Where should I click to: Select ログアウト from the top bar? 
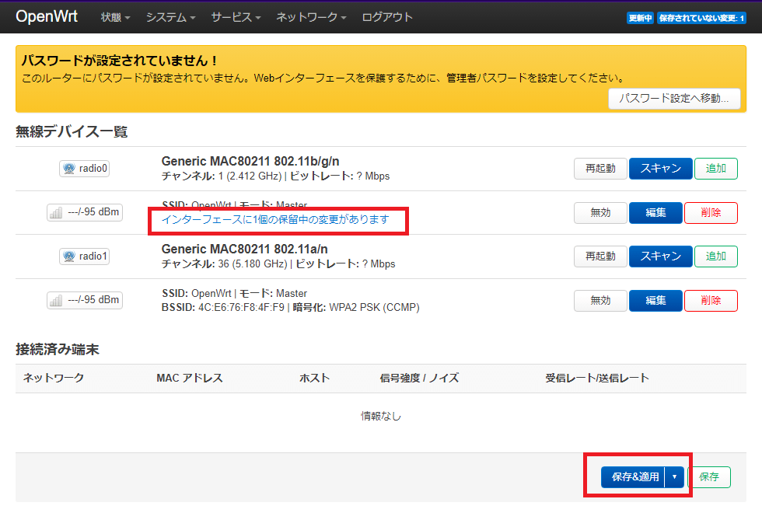pyautogui.click(x=386, y=16)
